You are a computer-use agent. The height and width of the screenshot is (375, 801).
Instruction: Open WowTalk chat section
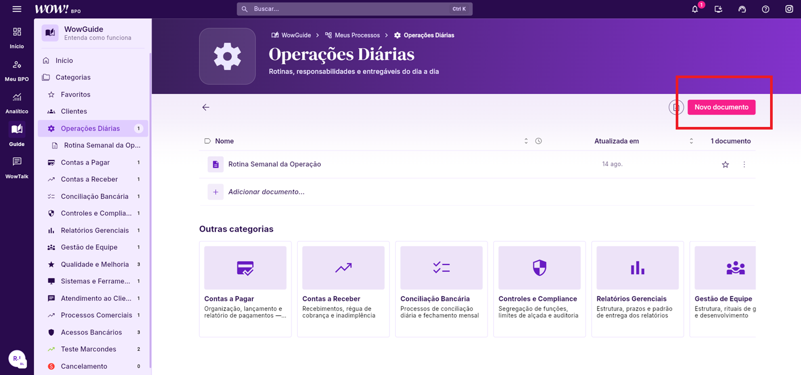[x=17, y=167]
